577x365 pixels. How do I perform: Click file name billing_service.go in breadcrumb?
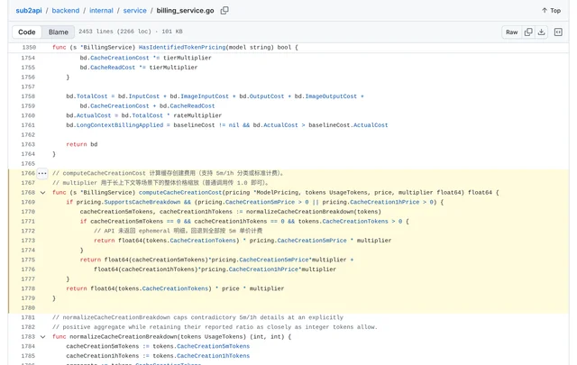[185, 11]
